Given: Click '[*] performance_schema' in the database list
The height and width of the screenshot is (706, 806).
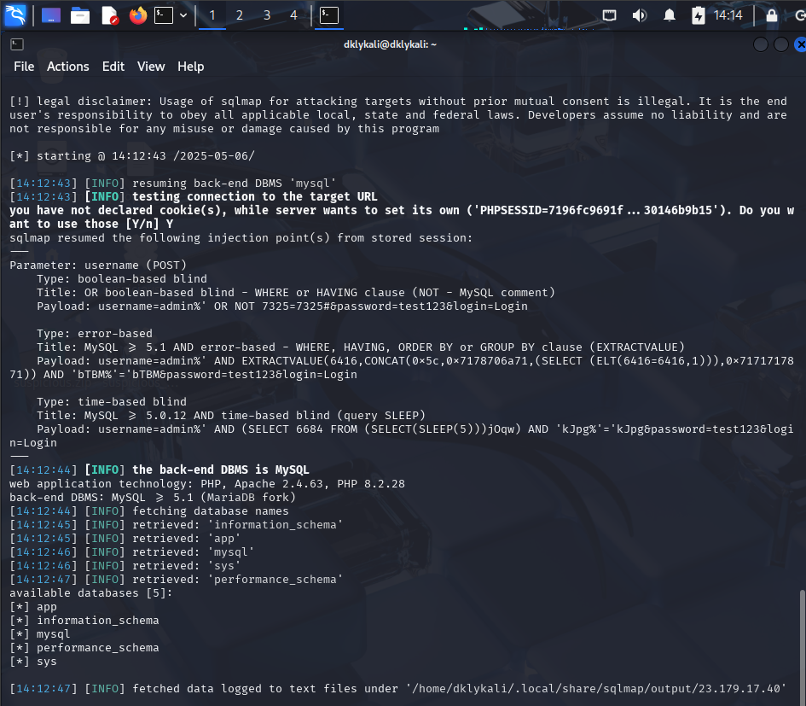Looking at the screenshot, I should point(84,648).
